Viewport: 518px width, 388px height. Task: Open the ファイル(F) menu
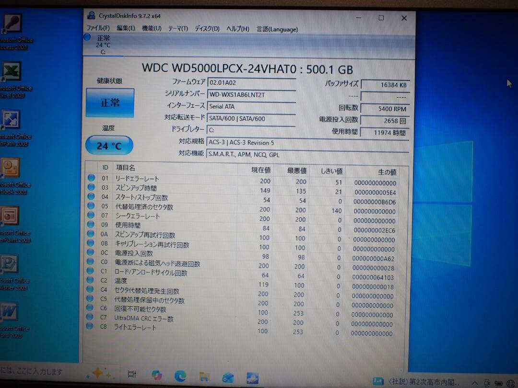(x=98, y=28)
